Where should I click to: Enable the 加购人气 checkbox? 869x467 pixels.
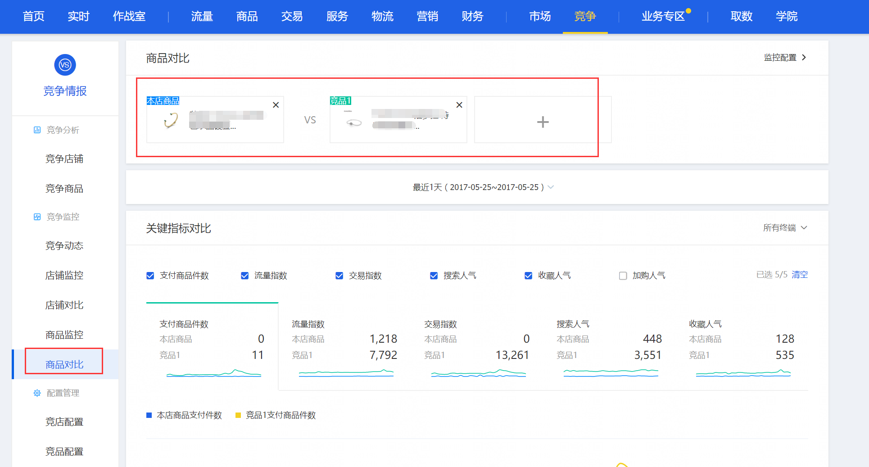[x=623, y=276]
